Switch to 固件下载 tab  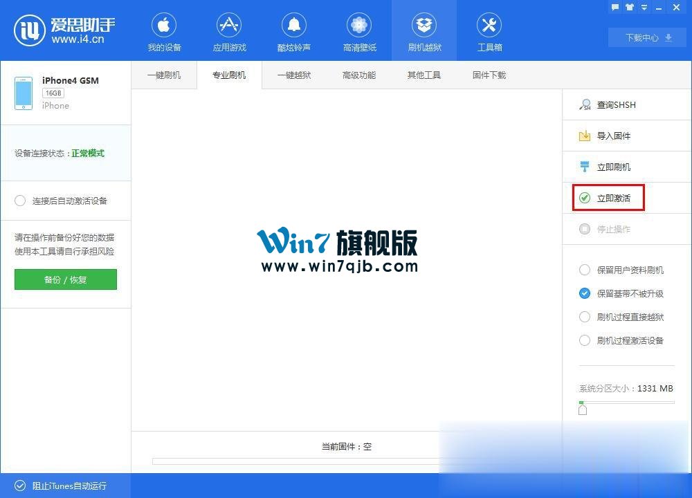pos(489,75)
